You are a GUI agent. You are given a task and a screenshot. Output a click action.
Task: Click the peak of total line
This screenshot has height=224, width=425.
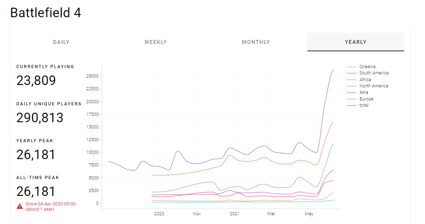click(333, 70)
